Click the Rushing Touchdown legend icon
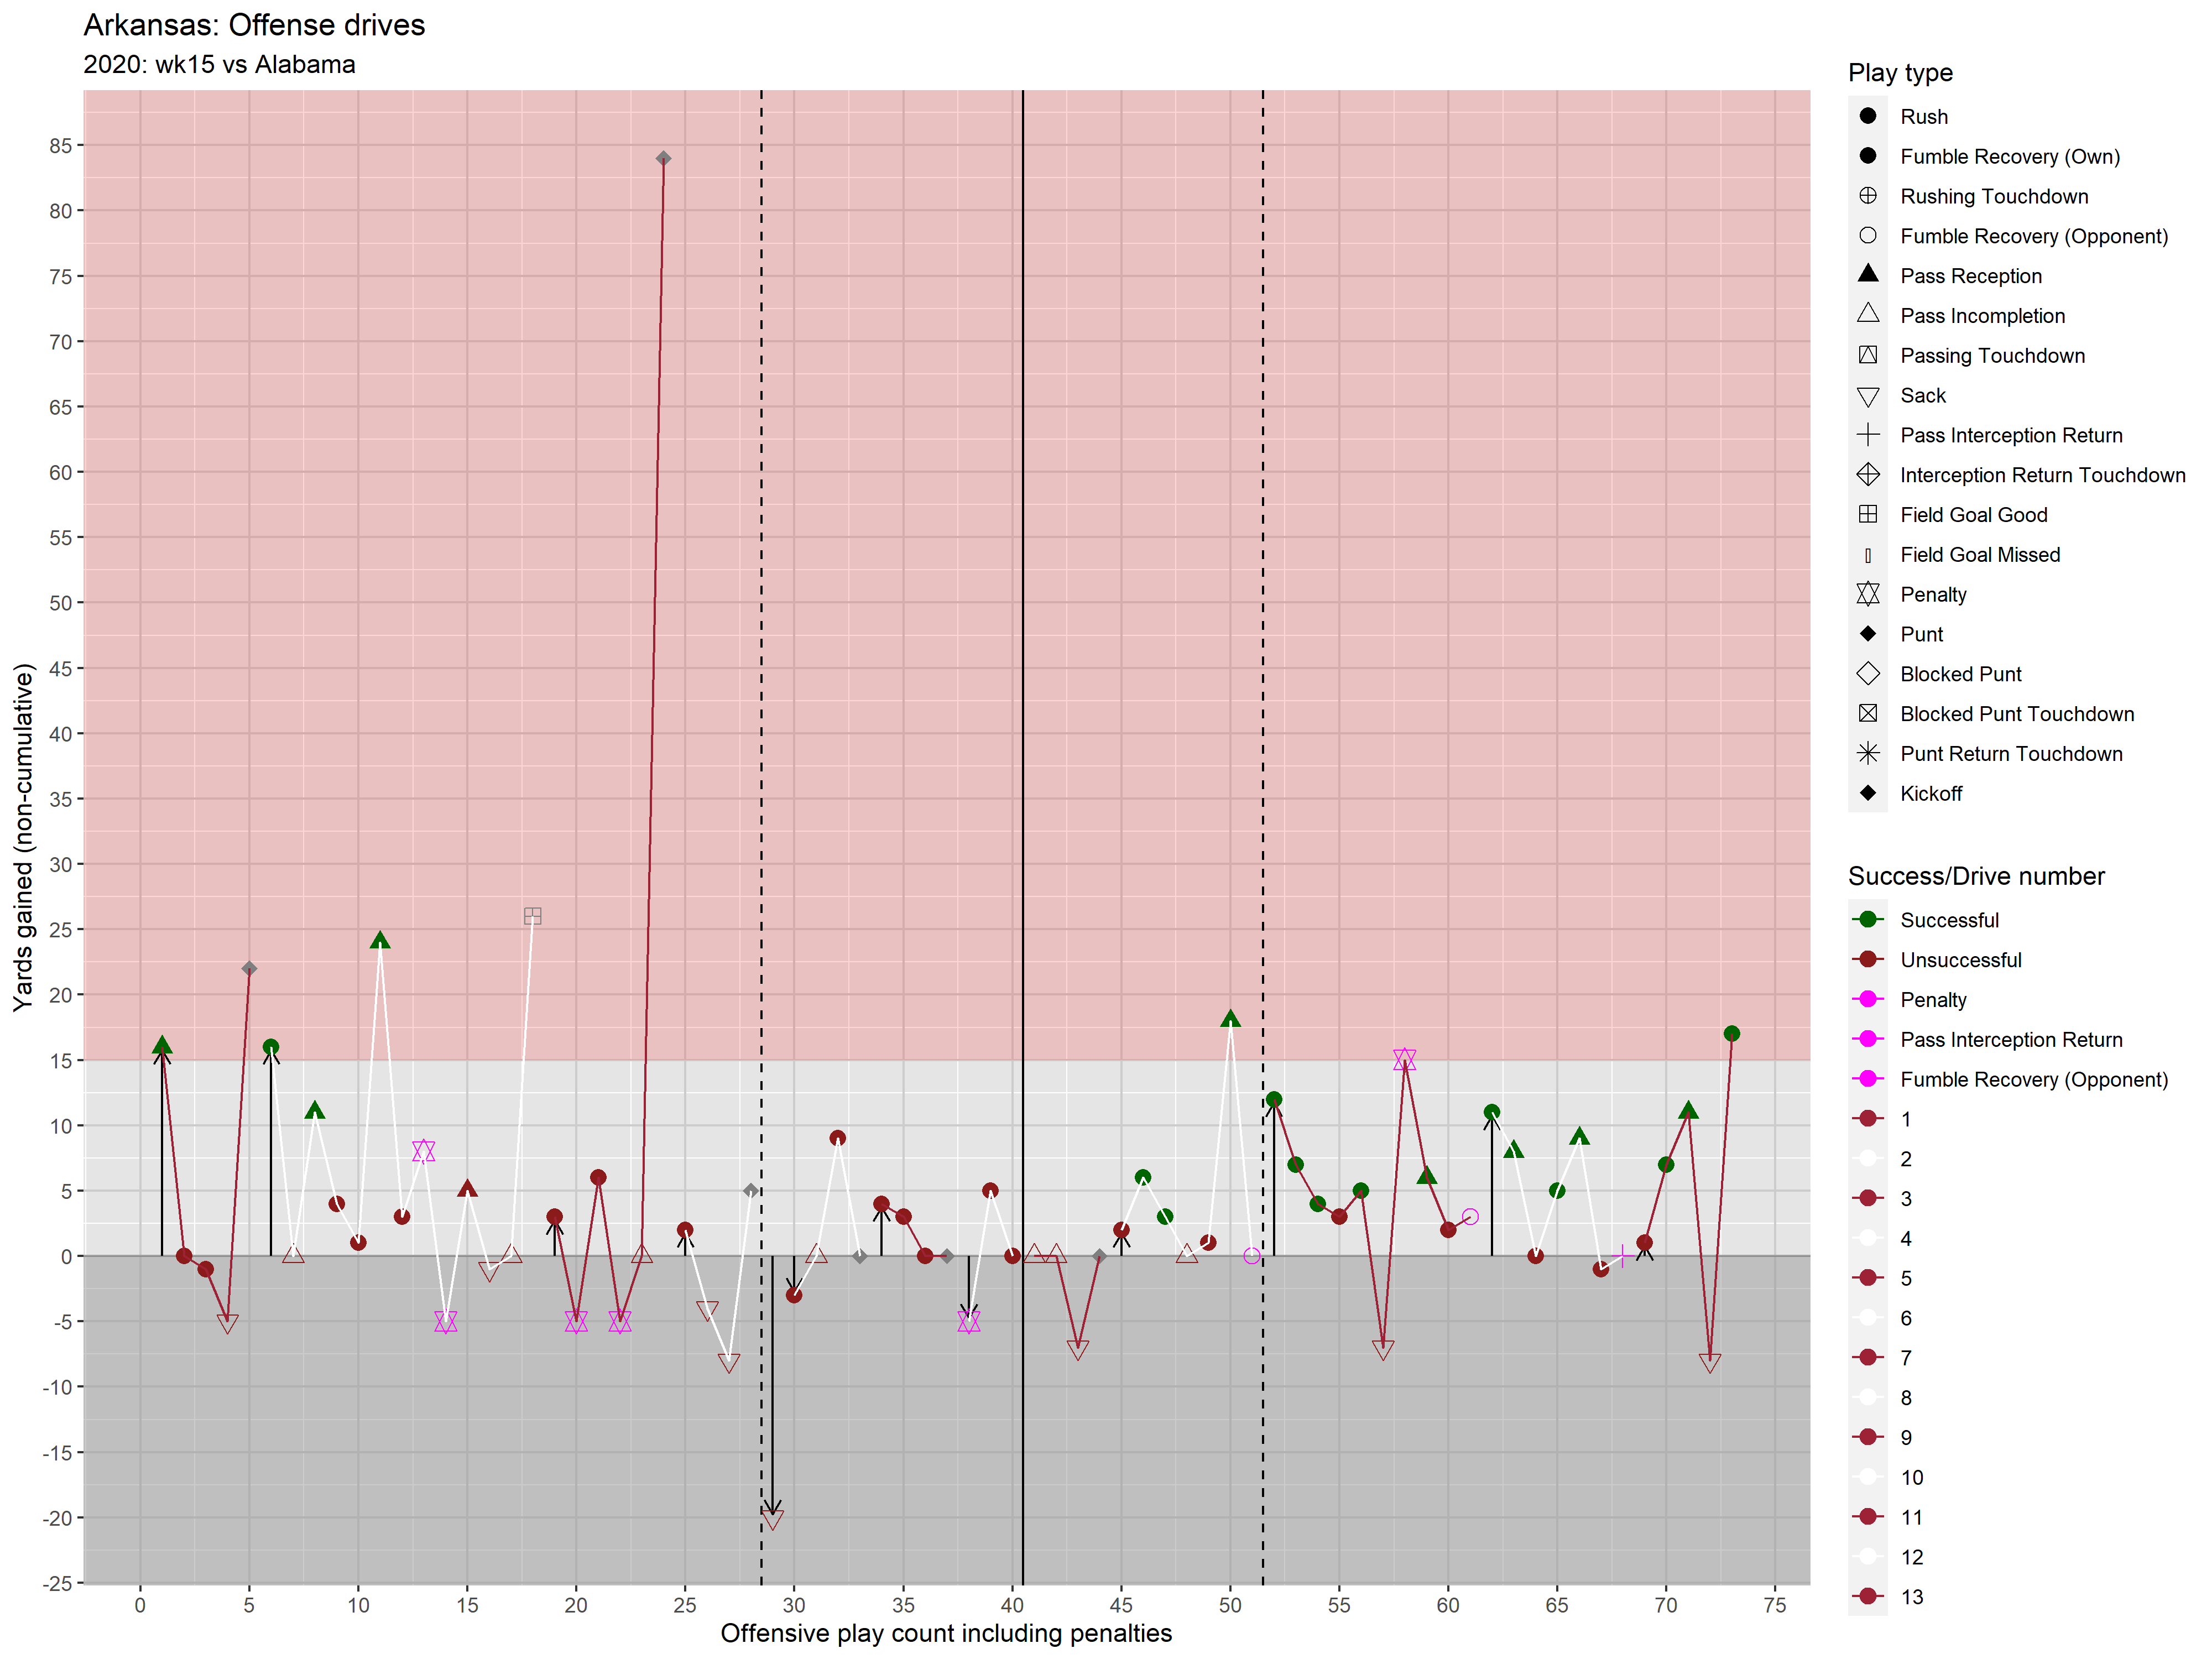Image resolution: width=2212 pixels, height=1659 pixels. 1867,196
